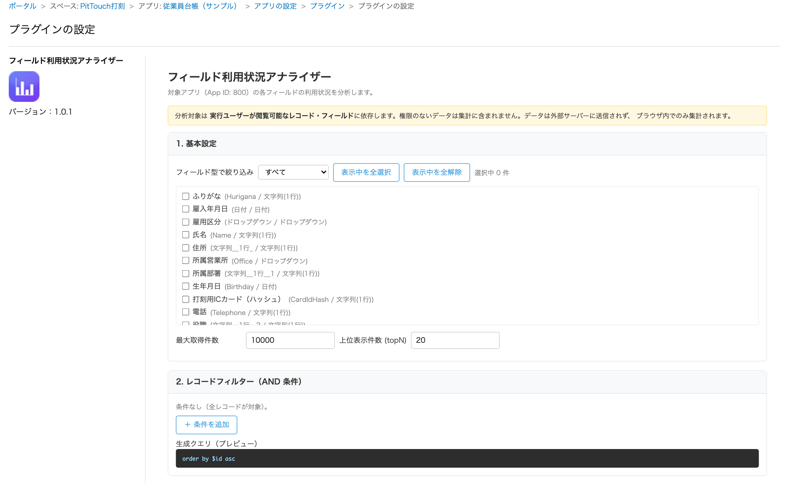Check the 雇用区分 field checkbox
This screenshot has width=789, height=483.
pos(186,222)
